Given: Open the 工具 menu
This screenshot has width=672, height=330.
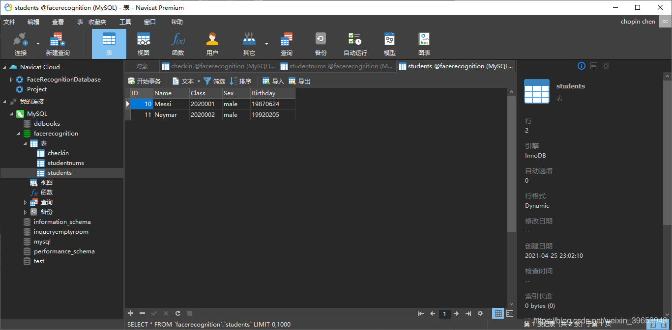Looking at the screenshot, I should click(125, 22).
